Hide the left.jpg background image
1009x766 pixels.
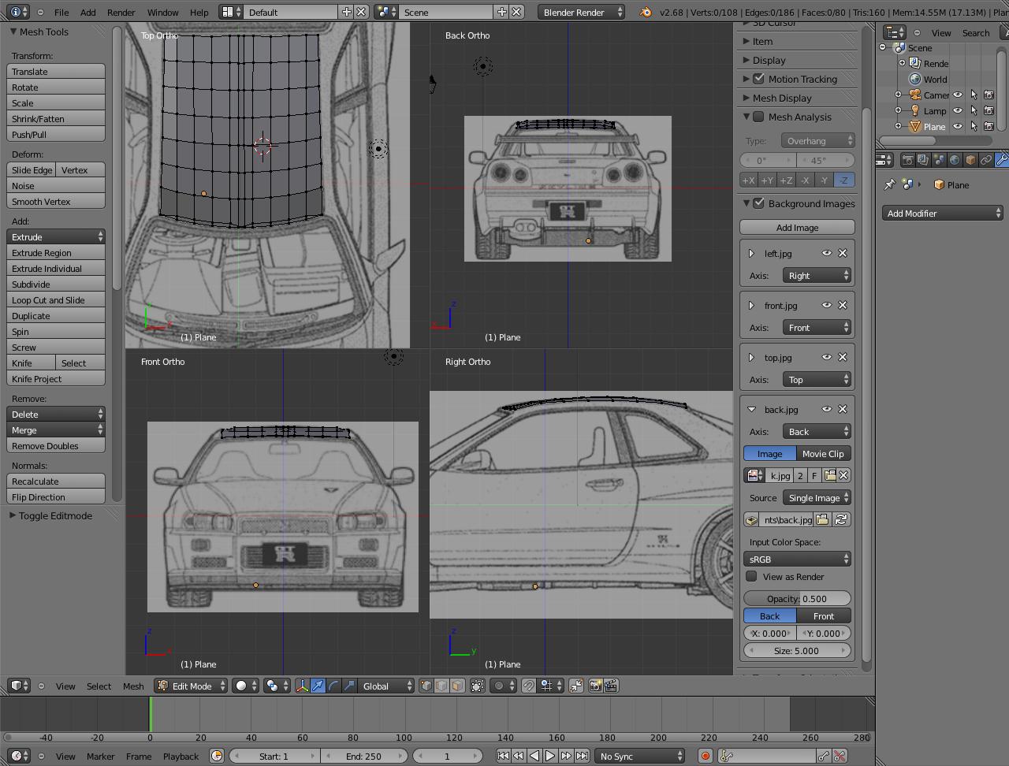click(x=826, y=253)
